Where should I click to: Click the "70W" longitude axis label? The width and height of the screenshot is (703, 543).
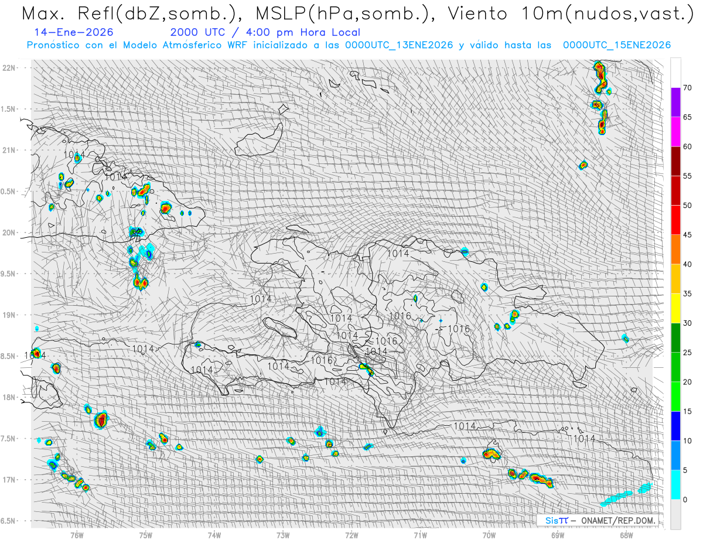point(489,534)
